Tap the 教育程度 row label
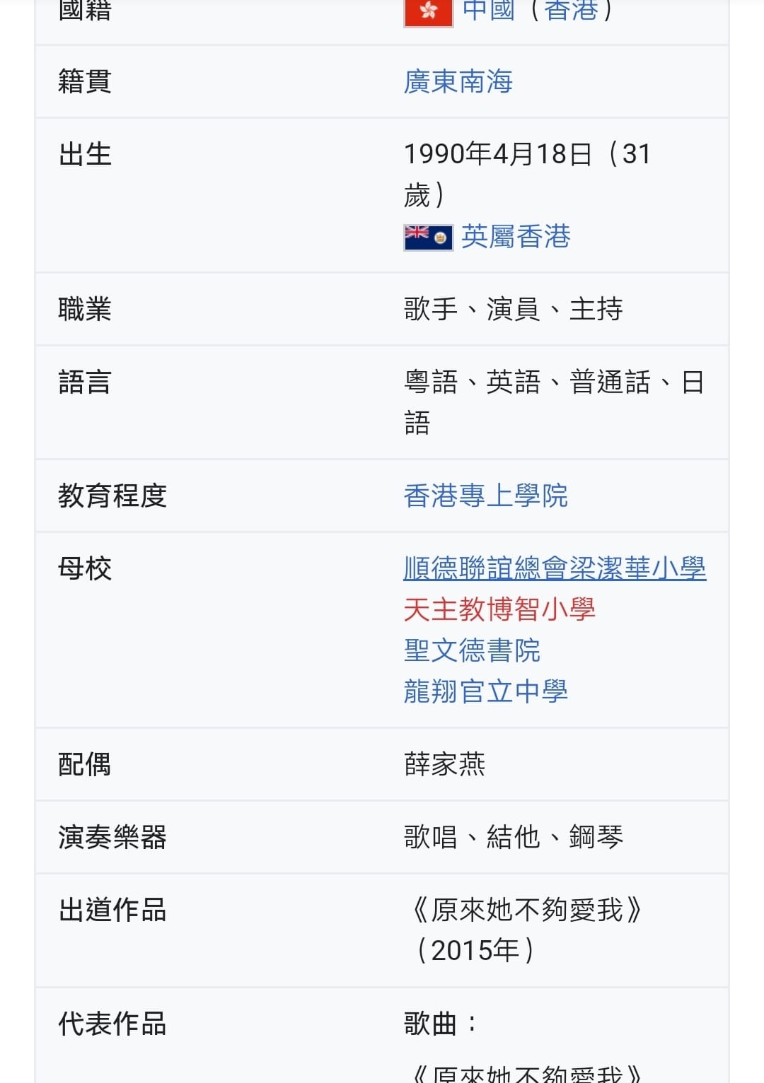The image size is (764, 1083). point(112,496)
